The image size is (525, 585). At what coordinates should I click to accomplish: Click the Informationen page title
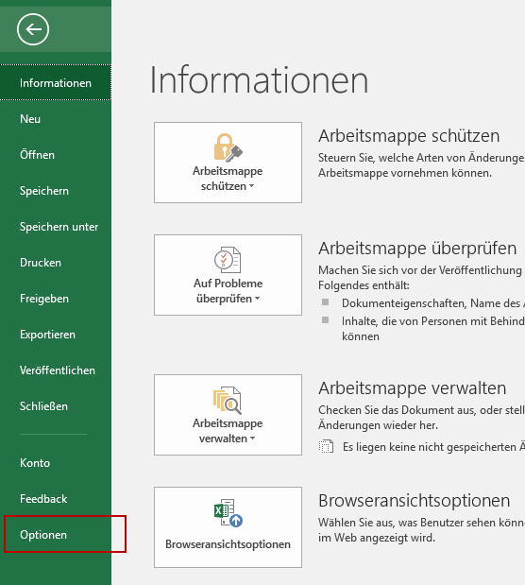(259, 79)
